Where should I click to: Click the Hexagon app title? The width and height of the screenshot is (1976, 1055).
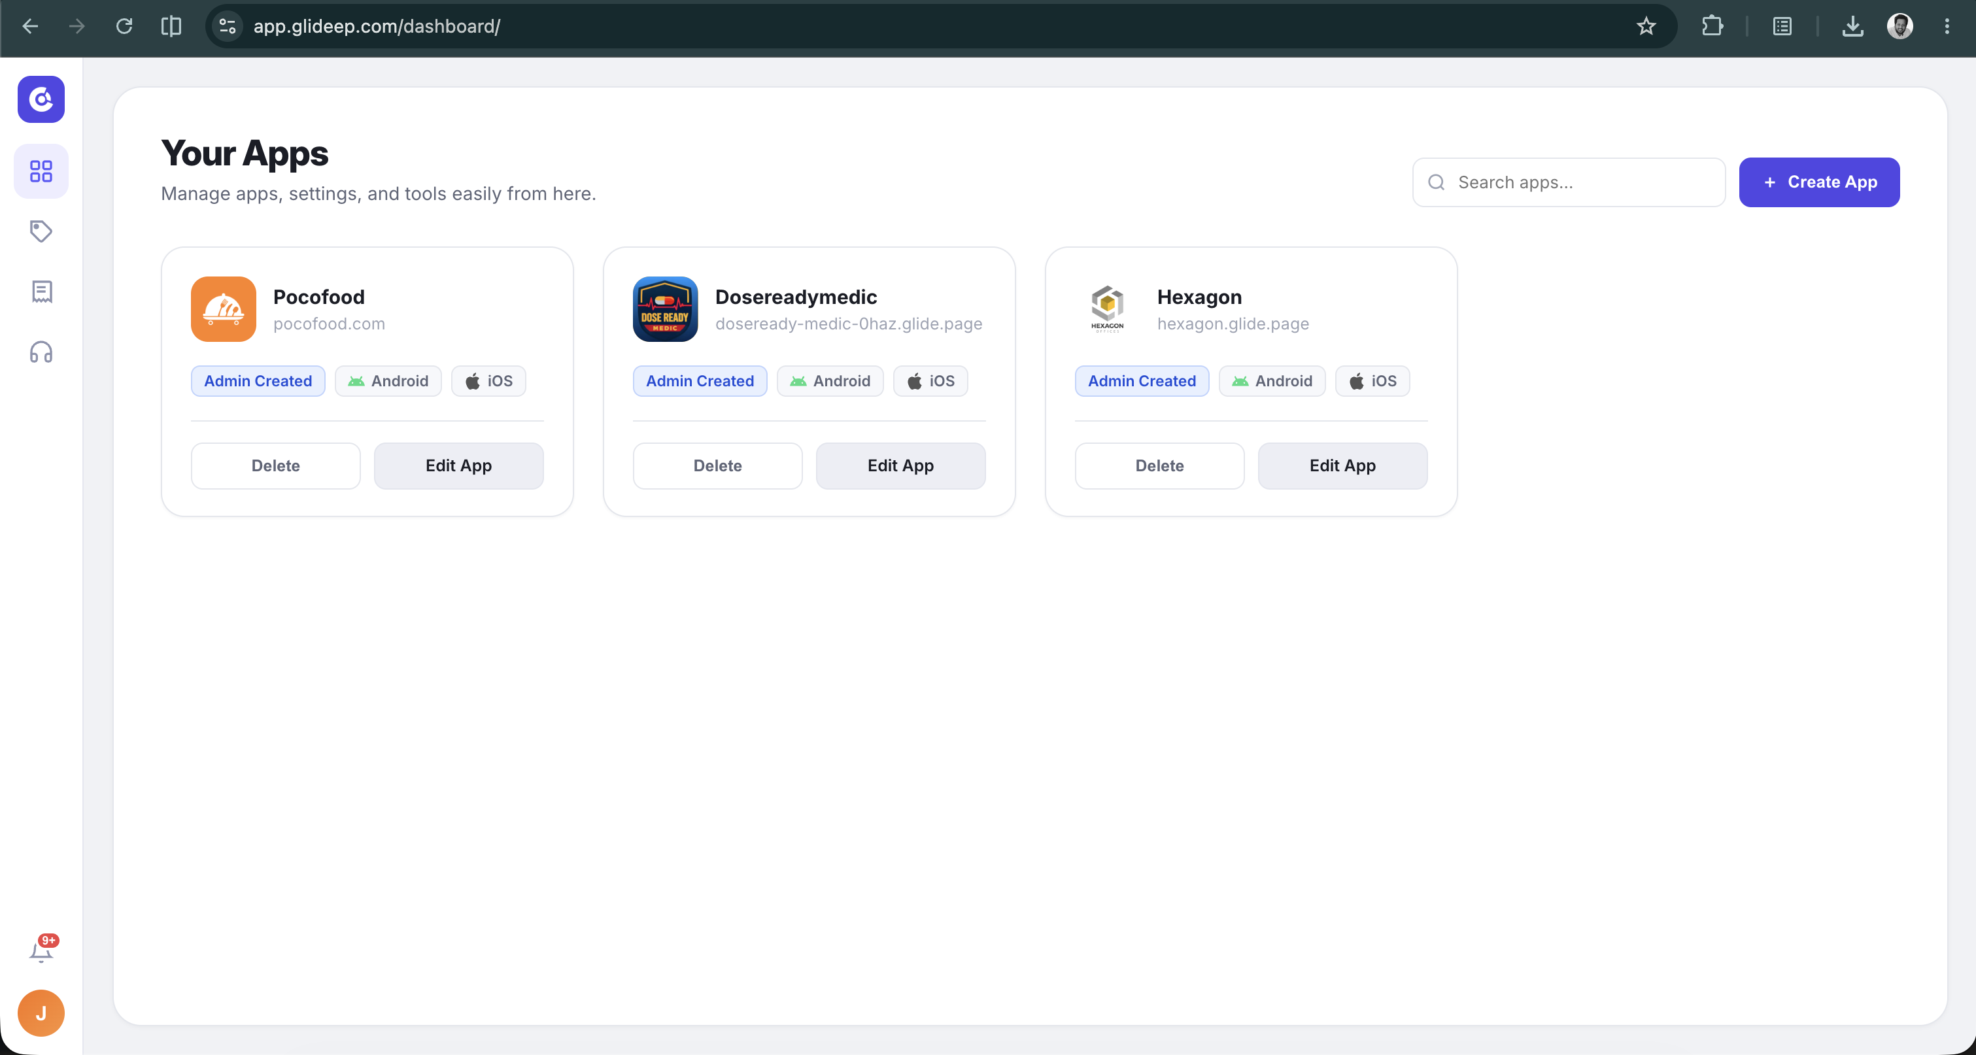pos(1199,297)
